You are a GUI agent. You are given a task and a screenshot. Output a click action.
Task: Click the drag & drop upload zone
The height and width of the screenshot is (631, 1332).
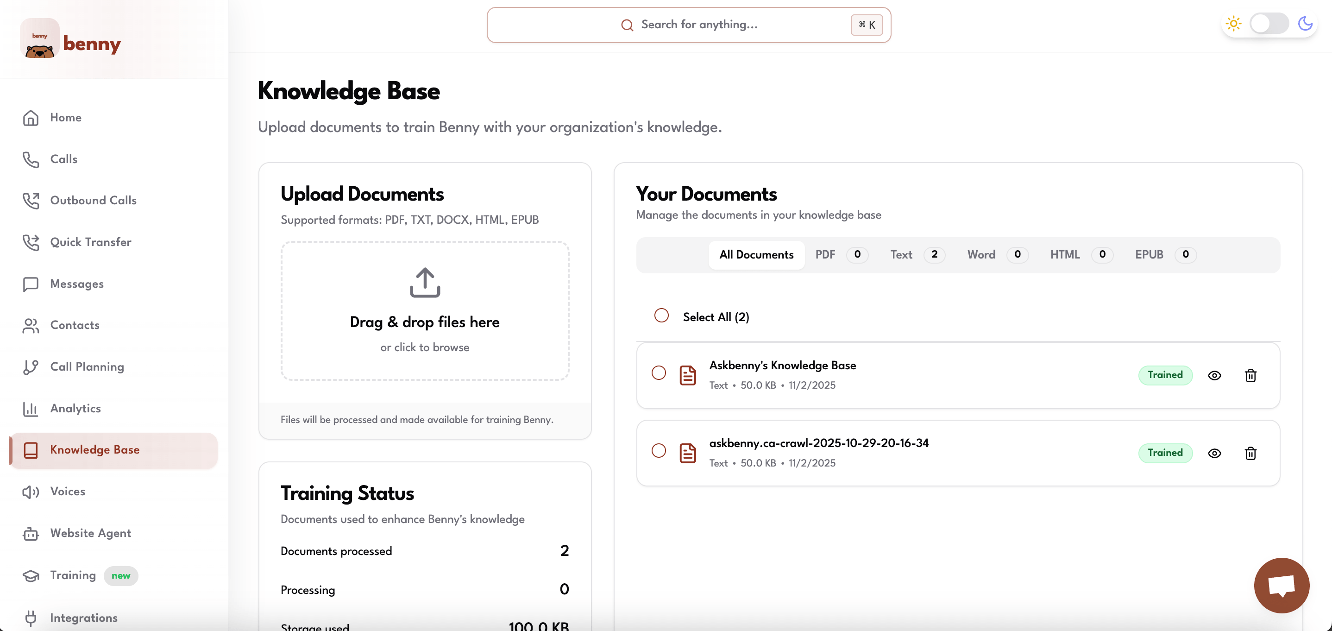[425, 311]
